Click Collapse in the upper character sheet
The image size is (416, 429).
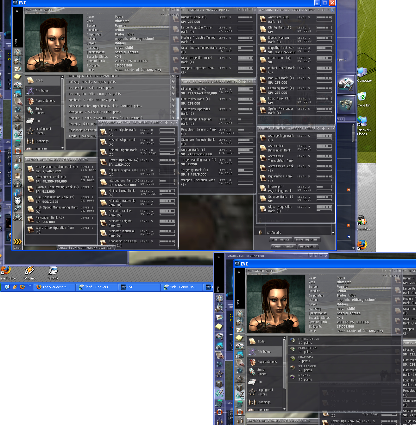[x=170, y=15]
